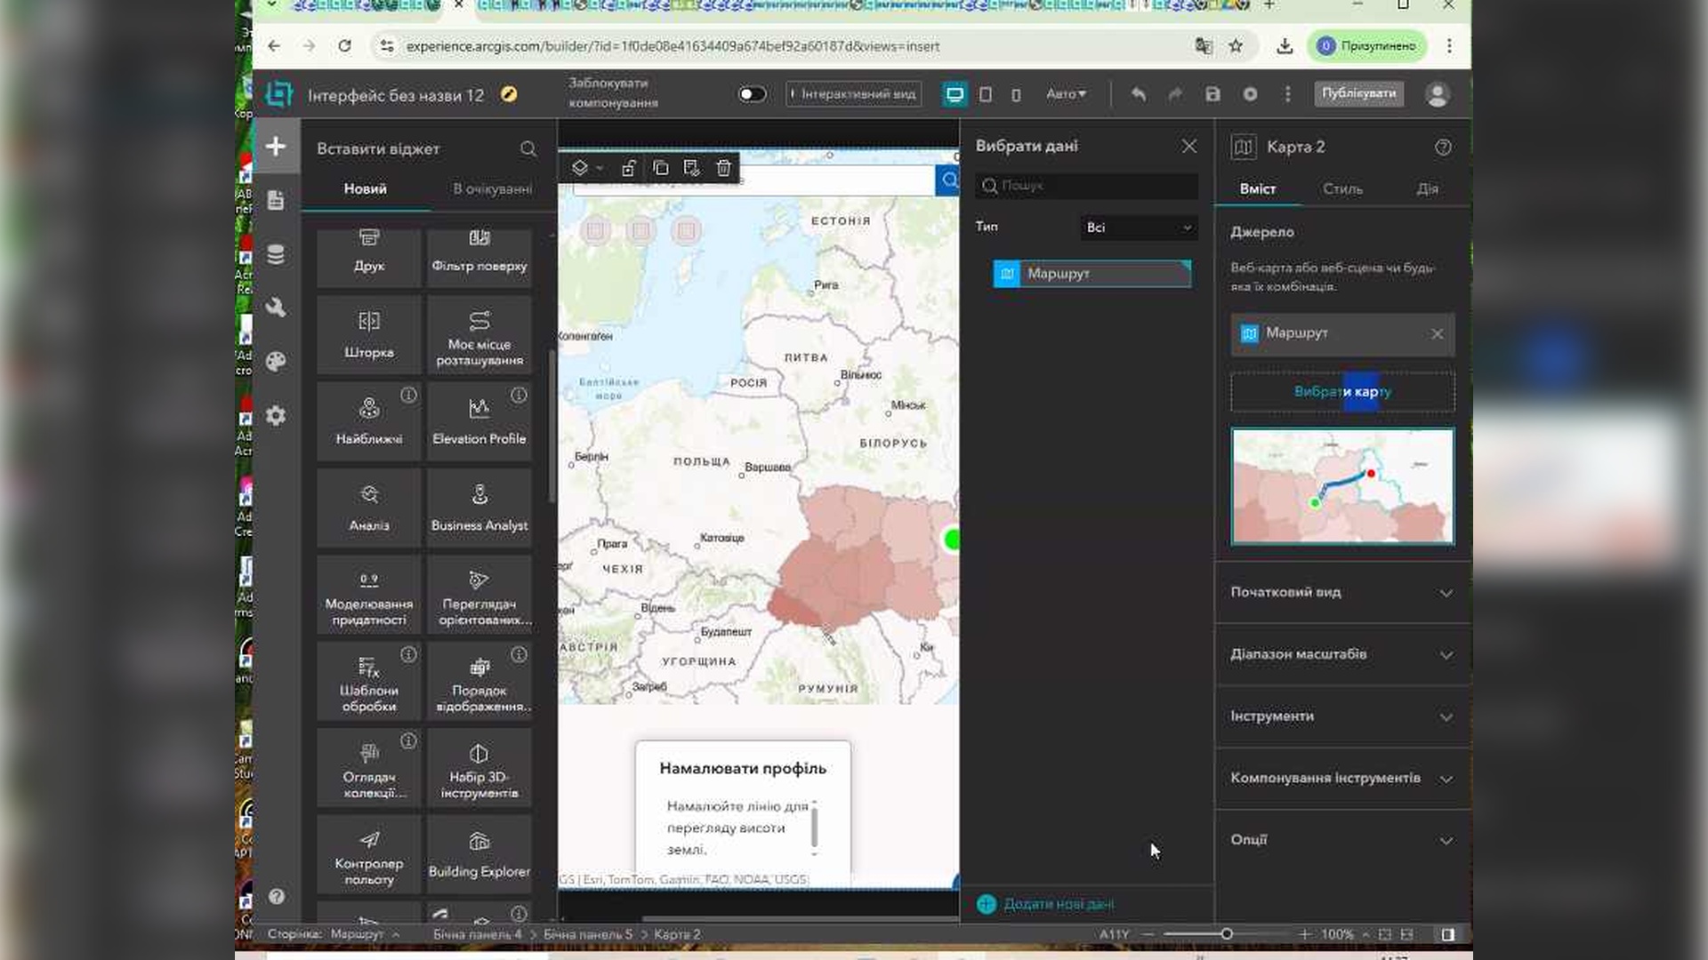Screen dimensions: 1708x960
Task: Click the save icon in top toolbar
Action: point(1213,94)
